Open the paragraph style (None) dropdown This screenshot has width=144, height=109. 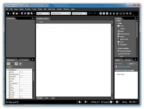pos(43,13)
